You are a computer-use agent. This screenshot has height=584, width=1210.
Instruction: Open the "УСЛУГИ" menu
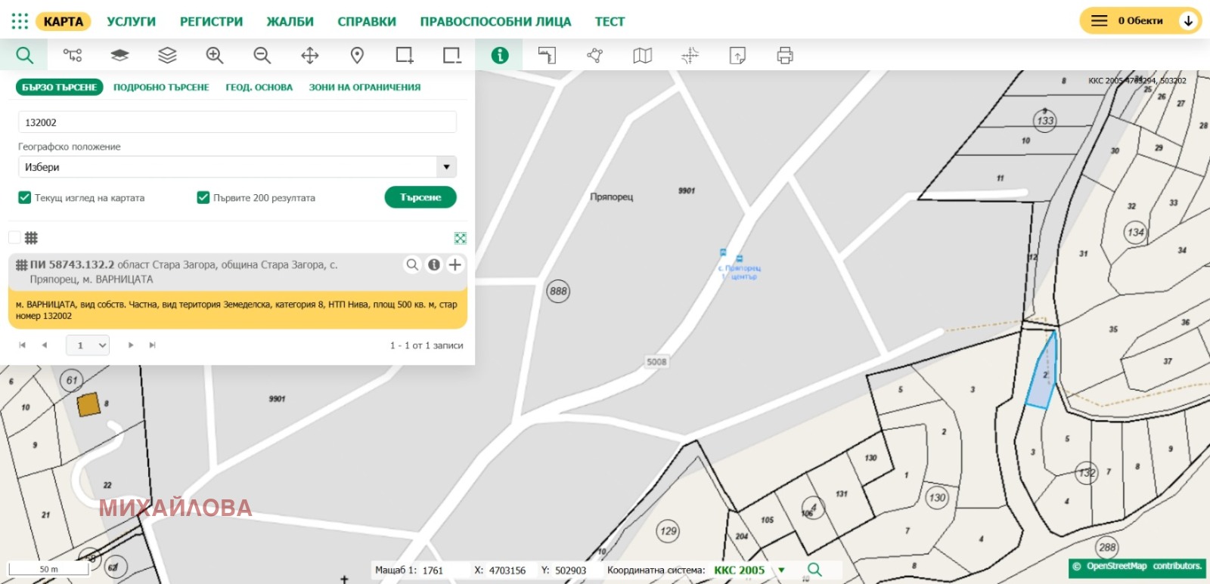point(131,21)
